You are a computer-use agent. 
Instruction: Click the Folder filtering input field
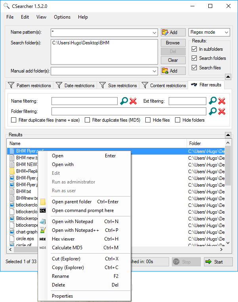click(x=129, y=111)
